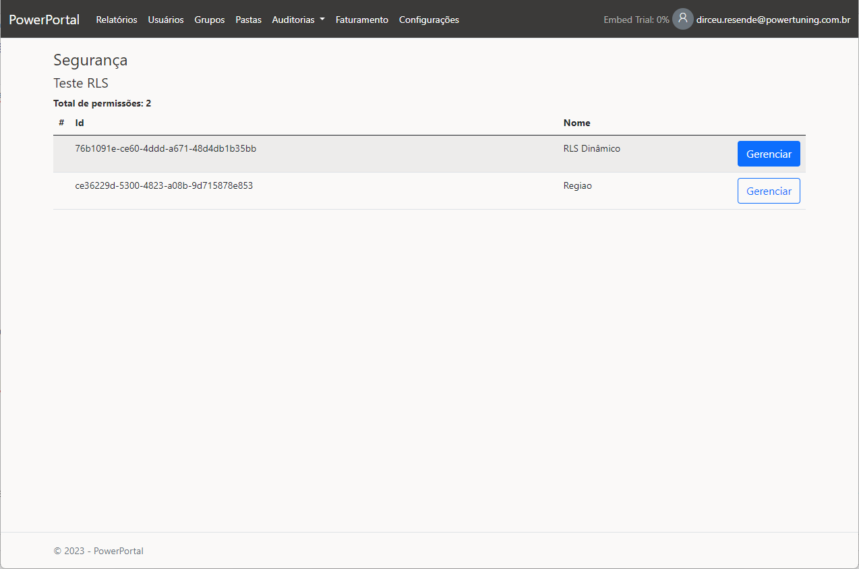Click the user avatar icon
Image resolution: width=859 pixels, height=569 pixels.
(682, 19)
